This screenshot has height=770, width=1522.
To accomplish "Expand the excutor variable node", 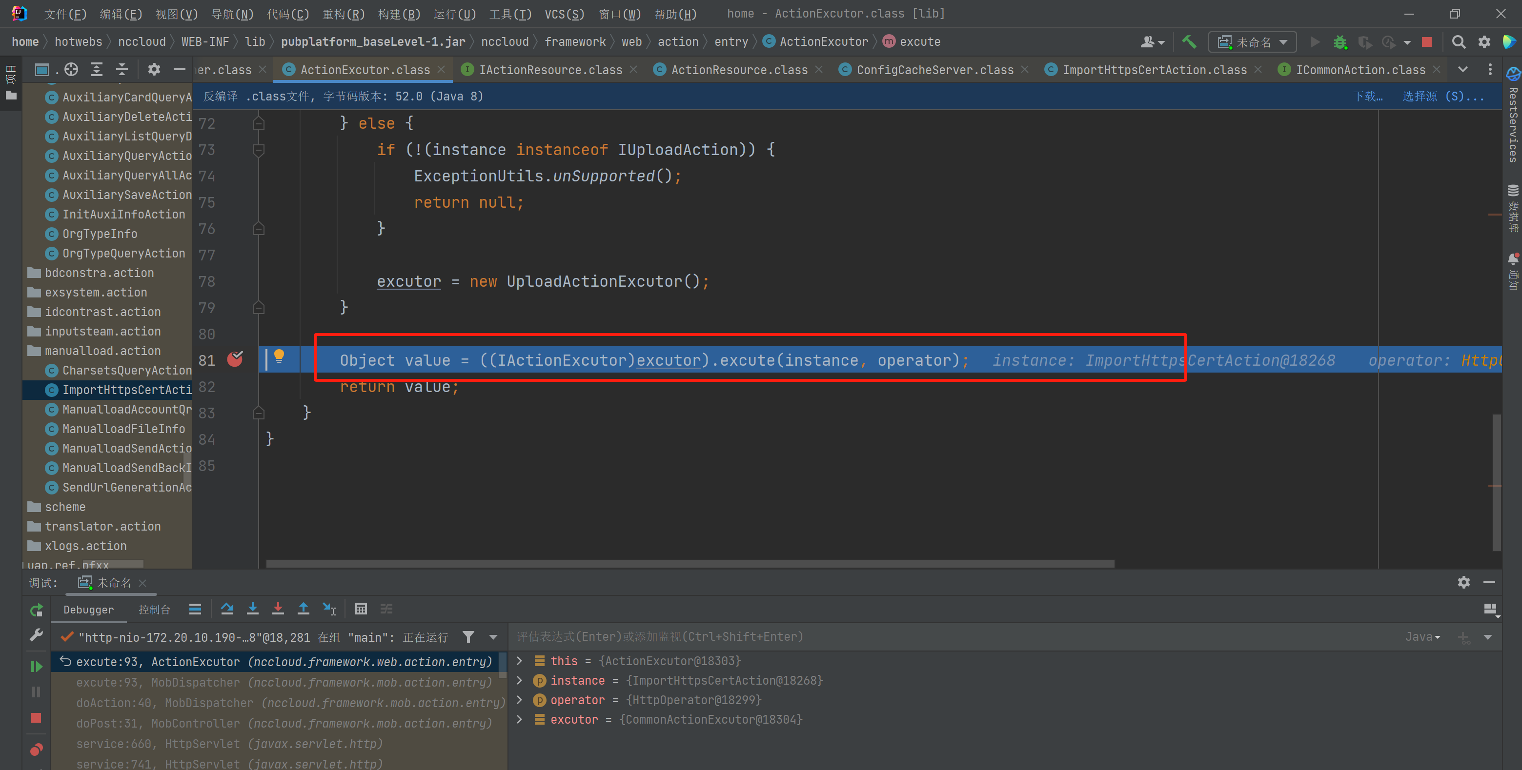I will pos(519,719).
